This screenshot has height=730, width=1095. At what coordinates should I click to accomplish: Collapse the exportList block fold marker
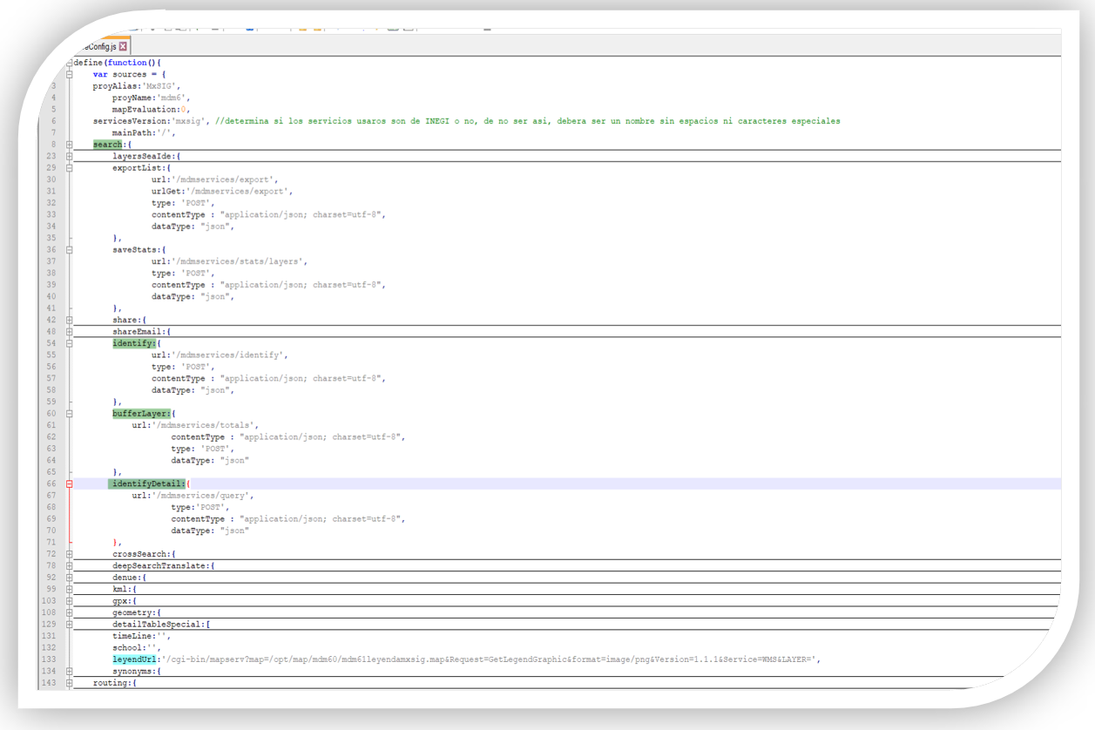coord(69,168)
